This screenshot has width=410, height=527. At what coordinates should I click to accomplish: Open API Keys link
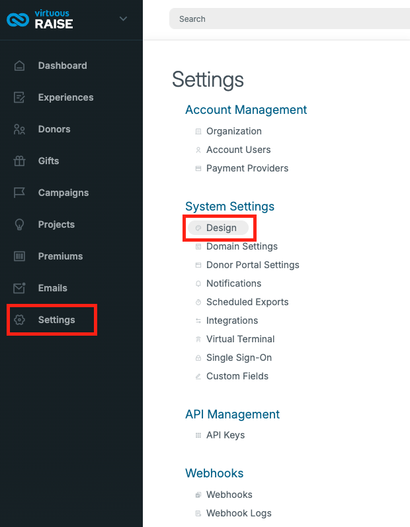pos(225,435)
